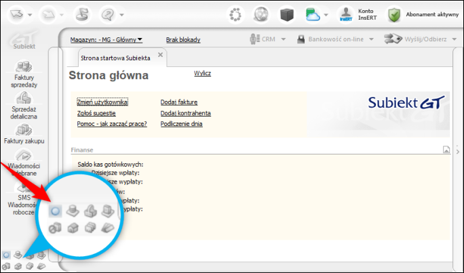Click the cloud server icon
The width and height of the screenshot is (464, 273).
313,14
